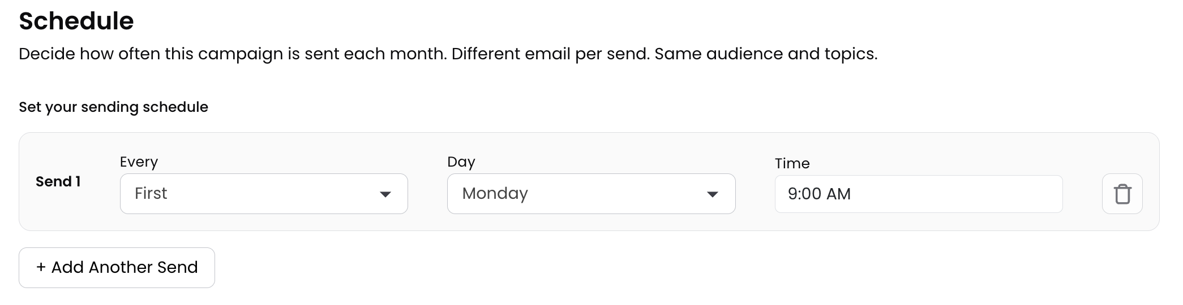Click the word Monday inside the dropdown
The width and height of the screenshot is (1183, 305).
tap(495, 193)
